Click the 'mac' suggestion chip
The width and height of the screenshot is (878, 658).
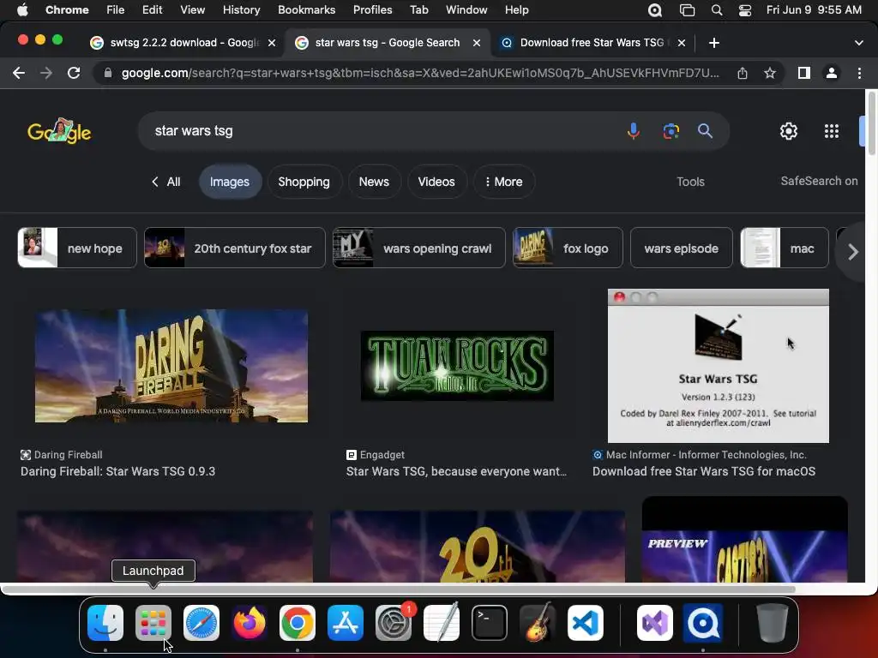pos(785,248)
